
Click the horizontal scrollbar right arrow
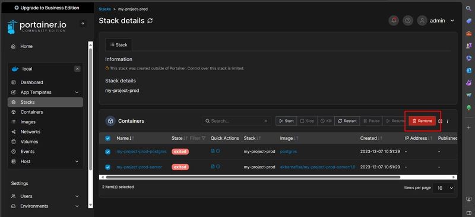454,177
